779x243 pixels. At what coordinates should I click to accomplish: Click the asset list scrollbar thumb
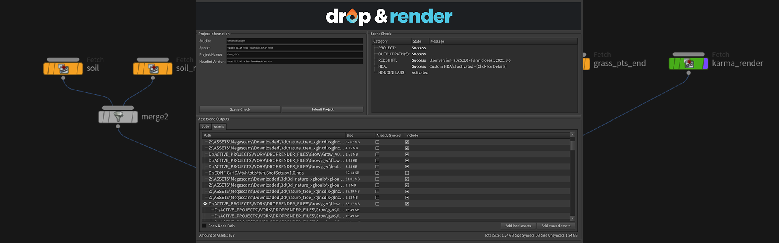pyautogui.click(x=572, y=145)
